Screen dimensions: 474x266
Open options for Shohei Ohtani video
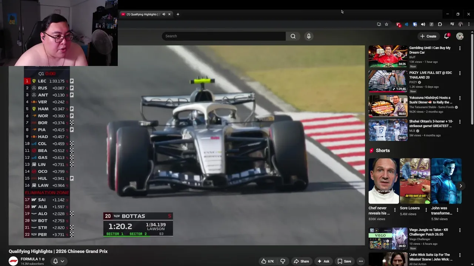[x=460, y=122]
